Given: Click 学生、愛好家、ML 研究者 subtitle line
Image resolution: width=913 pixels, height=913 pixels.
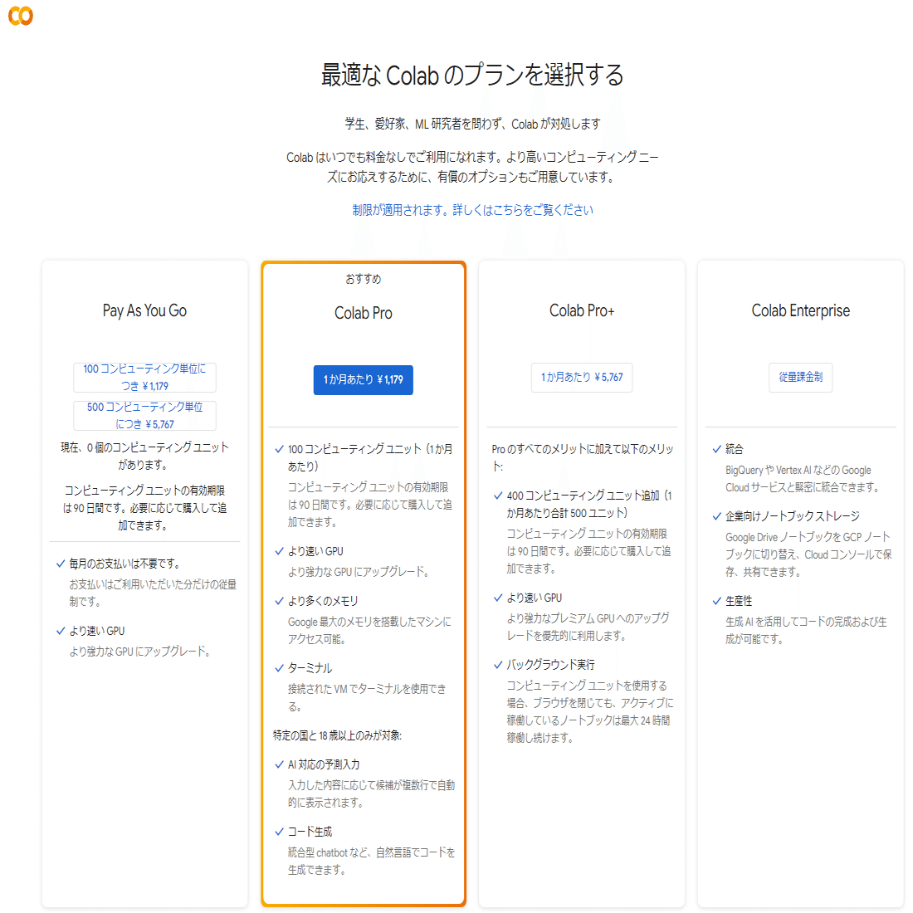Looking at the screenshot, I should [472, 124].
